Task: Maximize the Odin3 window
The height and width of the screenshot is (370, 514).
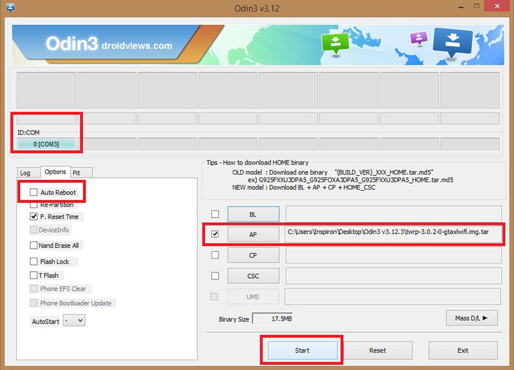Action: tap(476, 6)
